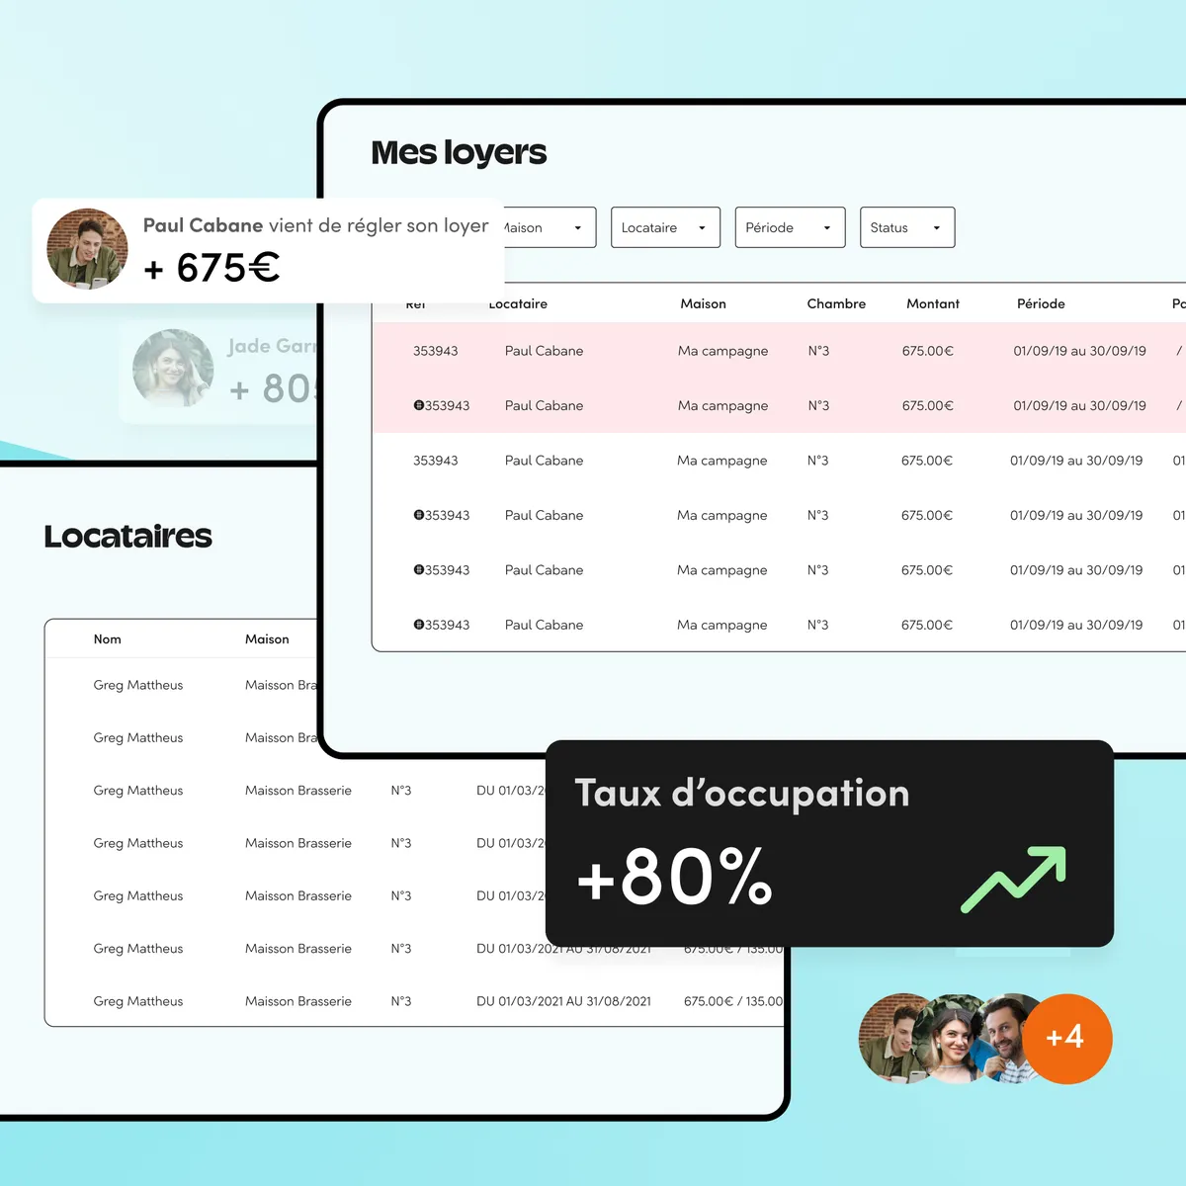Click the coin icon in the last rent row

(x=419, y=625)
